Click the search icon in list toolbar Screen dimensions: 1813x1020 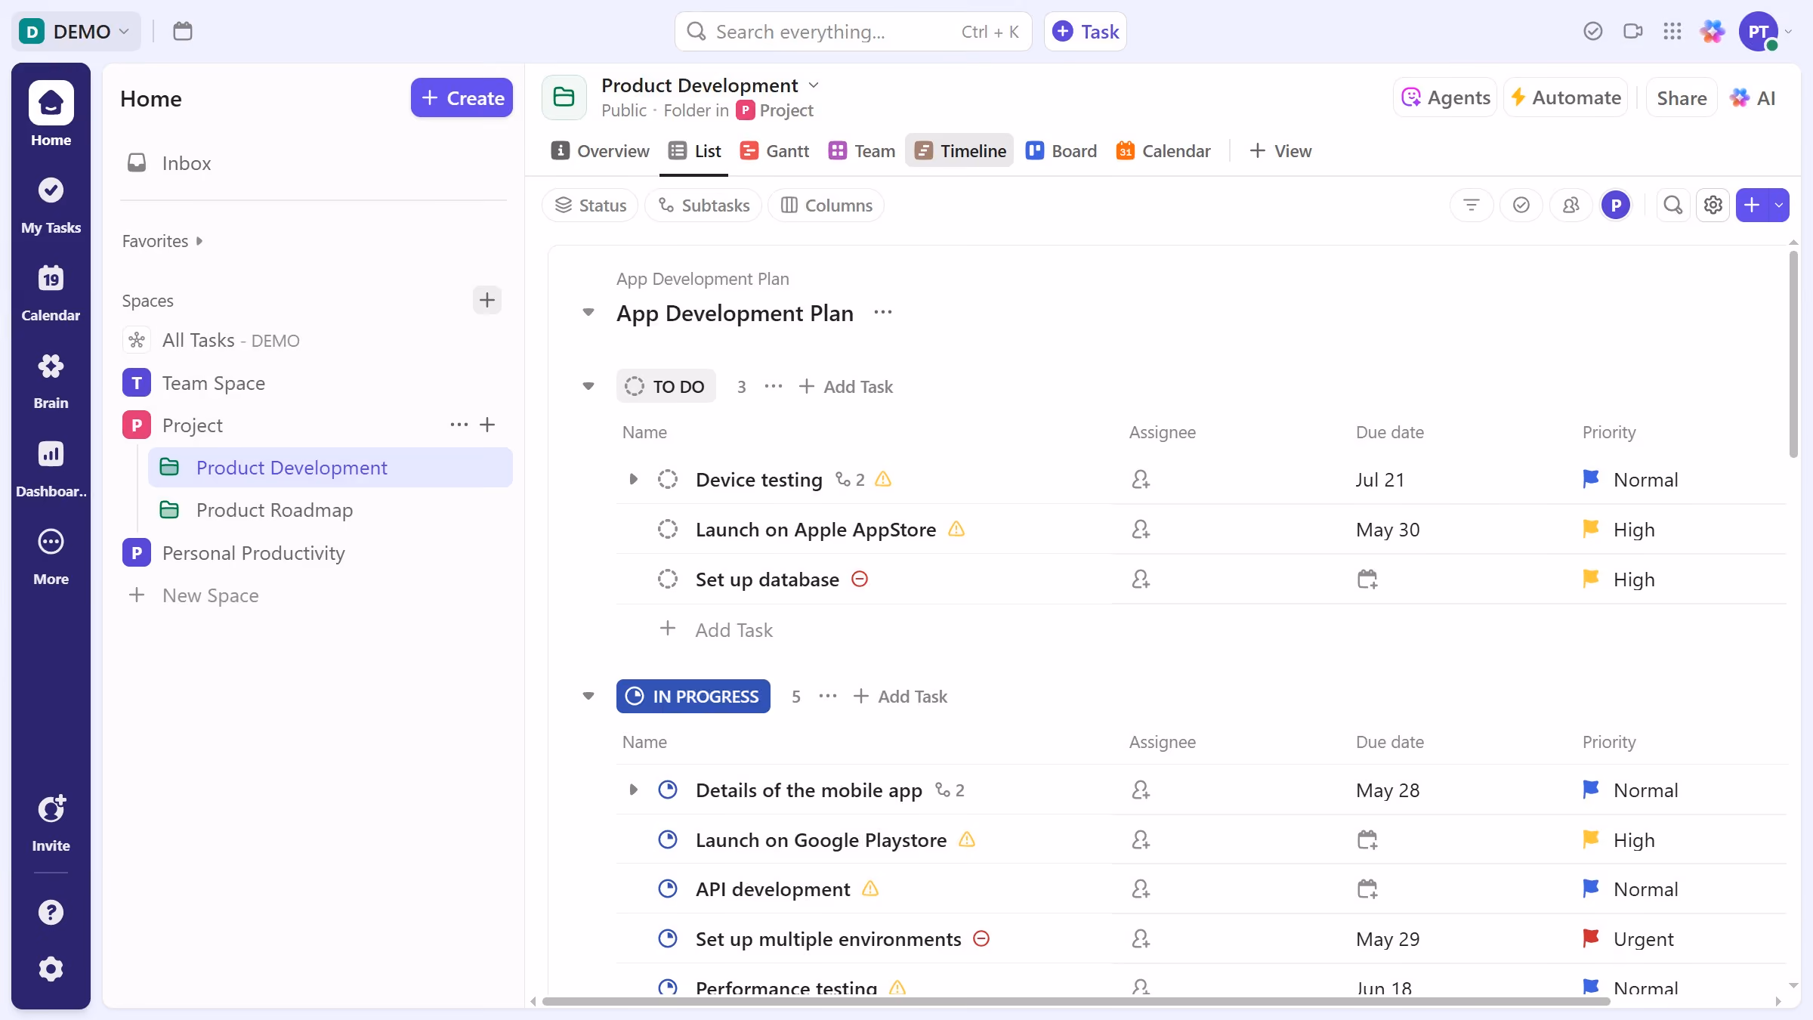click(1672, 205)
